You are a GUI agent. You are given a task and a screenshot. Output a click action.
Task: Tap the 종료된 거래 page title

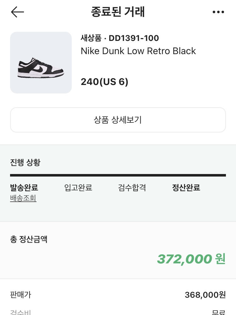(118, 12)
